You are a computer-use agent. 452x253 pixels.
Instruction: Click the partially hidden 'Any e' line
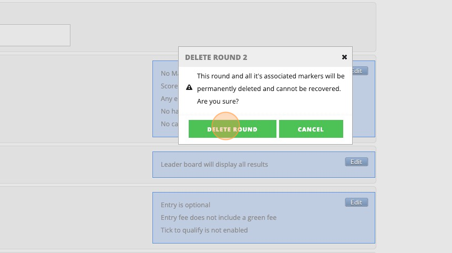pos(169,99)
